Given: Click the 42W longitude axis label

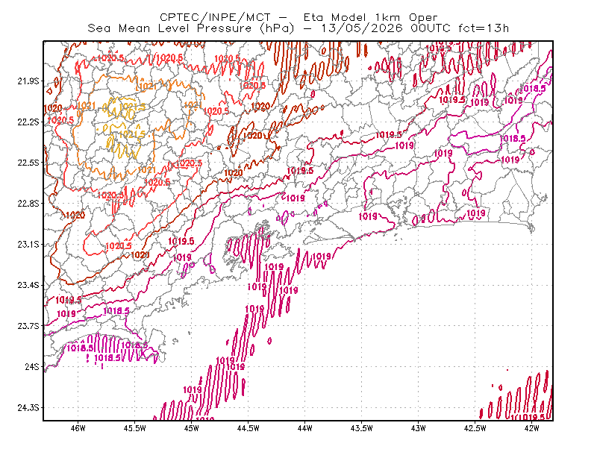Looking at the screenshot, I should point(531,428).
